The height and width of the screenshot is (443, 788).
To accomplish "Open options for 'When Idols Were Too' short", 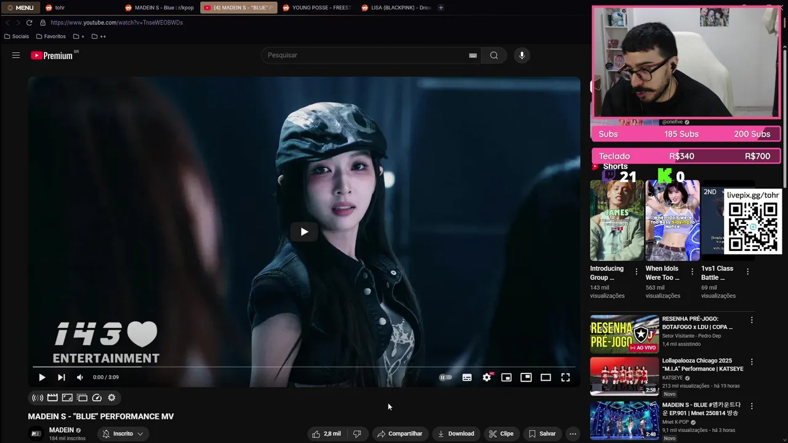I will click(692, 271).
